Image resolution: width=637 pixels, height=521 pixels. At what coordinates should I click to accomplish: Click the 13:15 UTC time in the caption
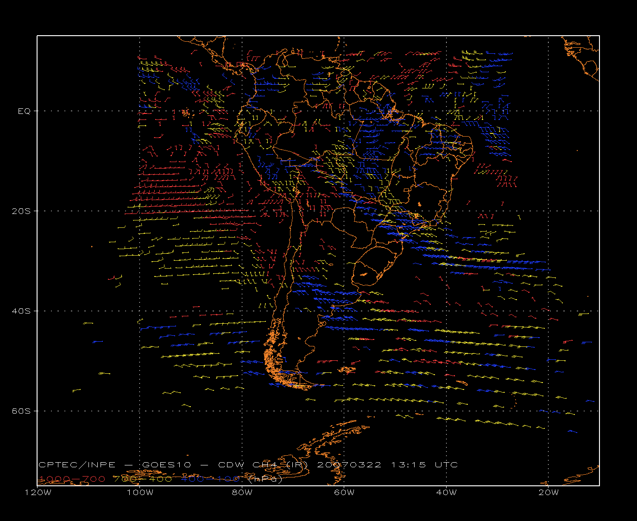(425, 465)
